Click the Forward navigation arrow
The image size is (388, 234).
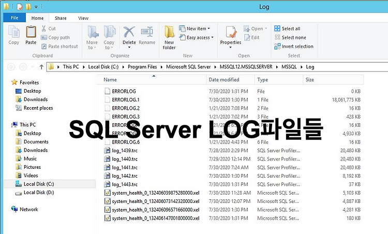point(23,67)
